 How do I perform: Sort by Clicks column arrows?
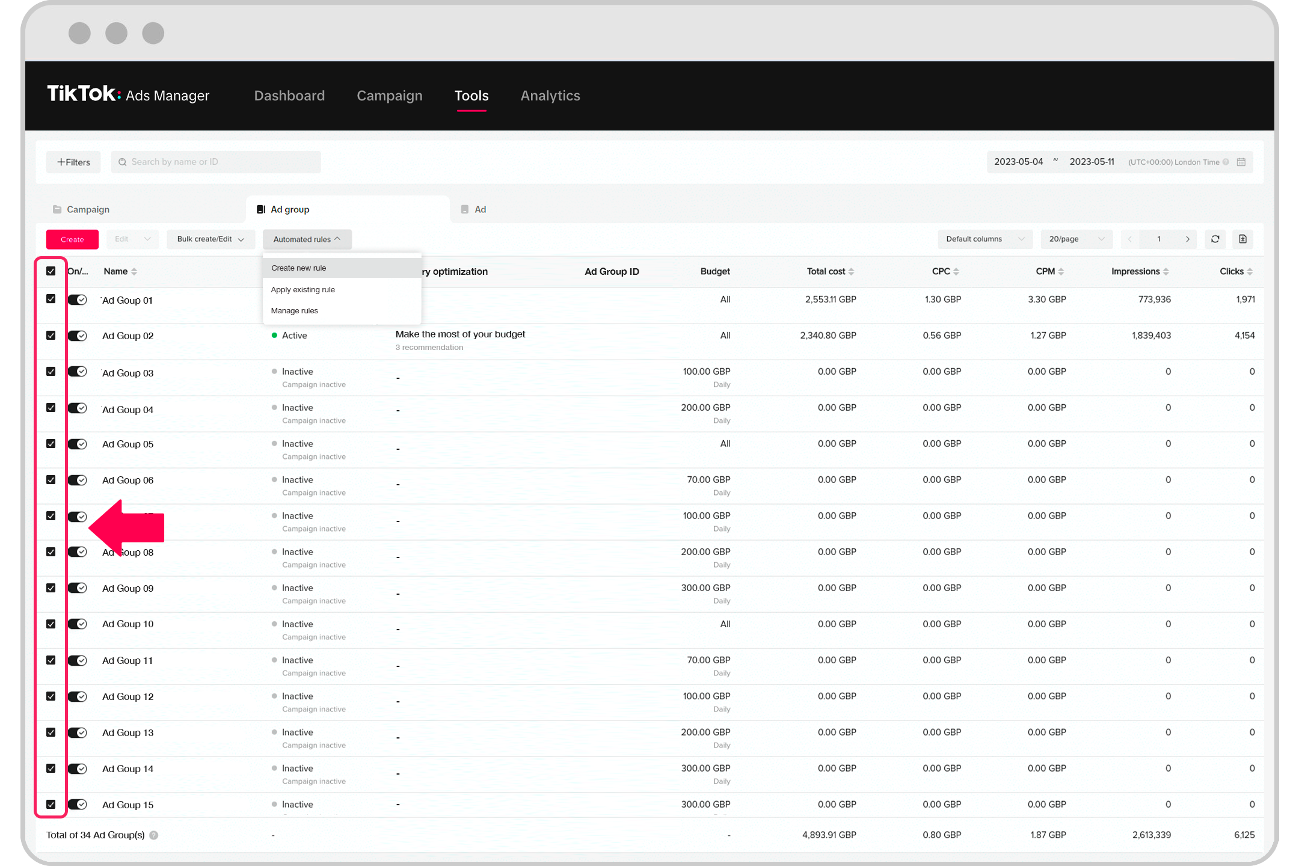1250,272
